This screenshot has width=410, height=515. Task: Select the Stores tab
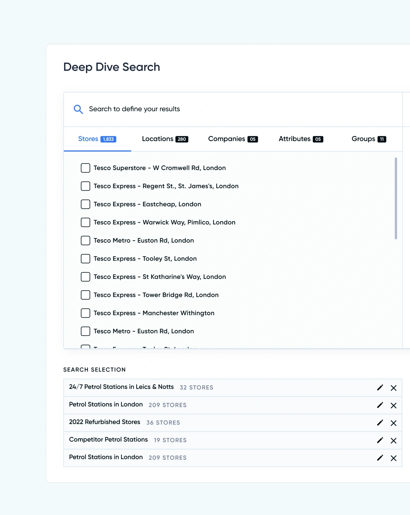[x=97, y=139]
